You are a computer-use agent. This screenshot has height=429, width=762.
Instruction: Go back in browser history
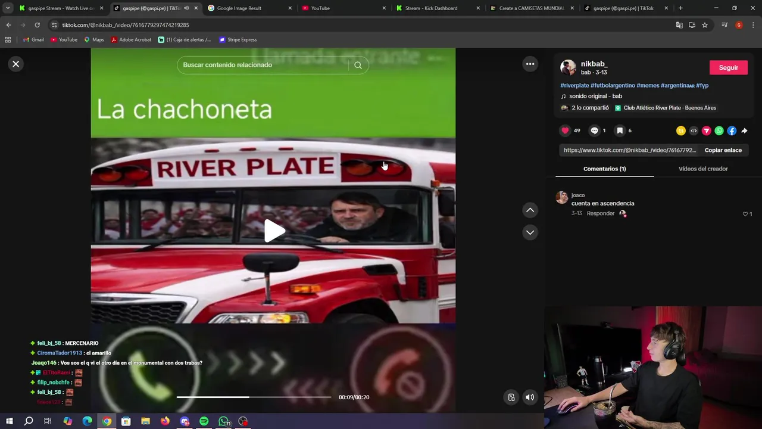click(x=8, y=25)
